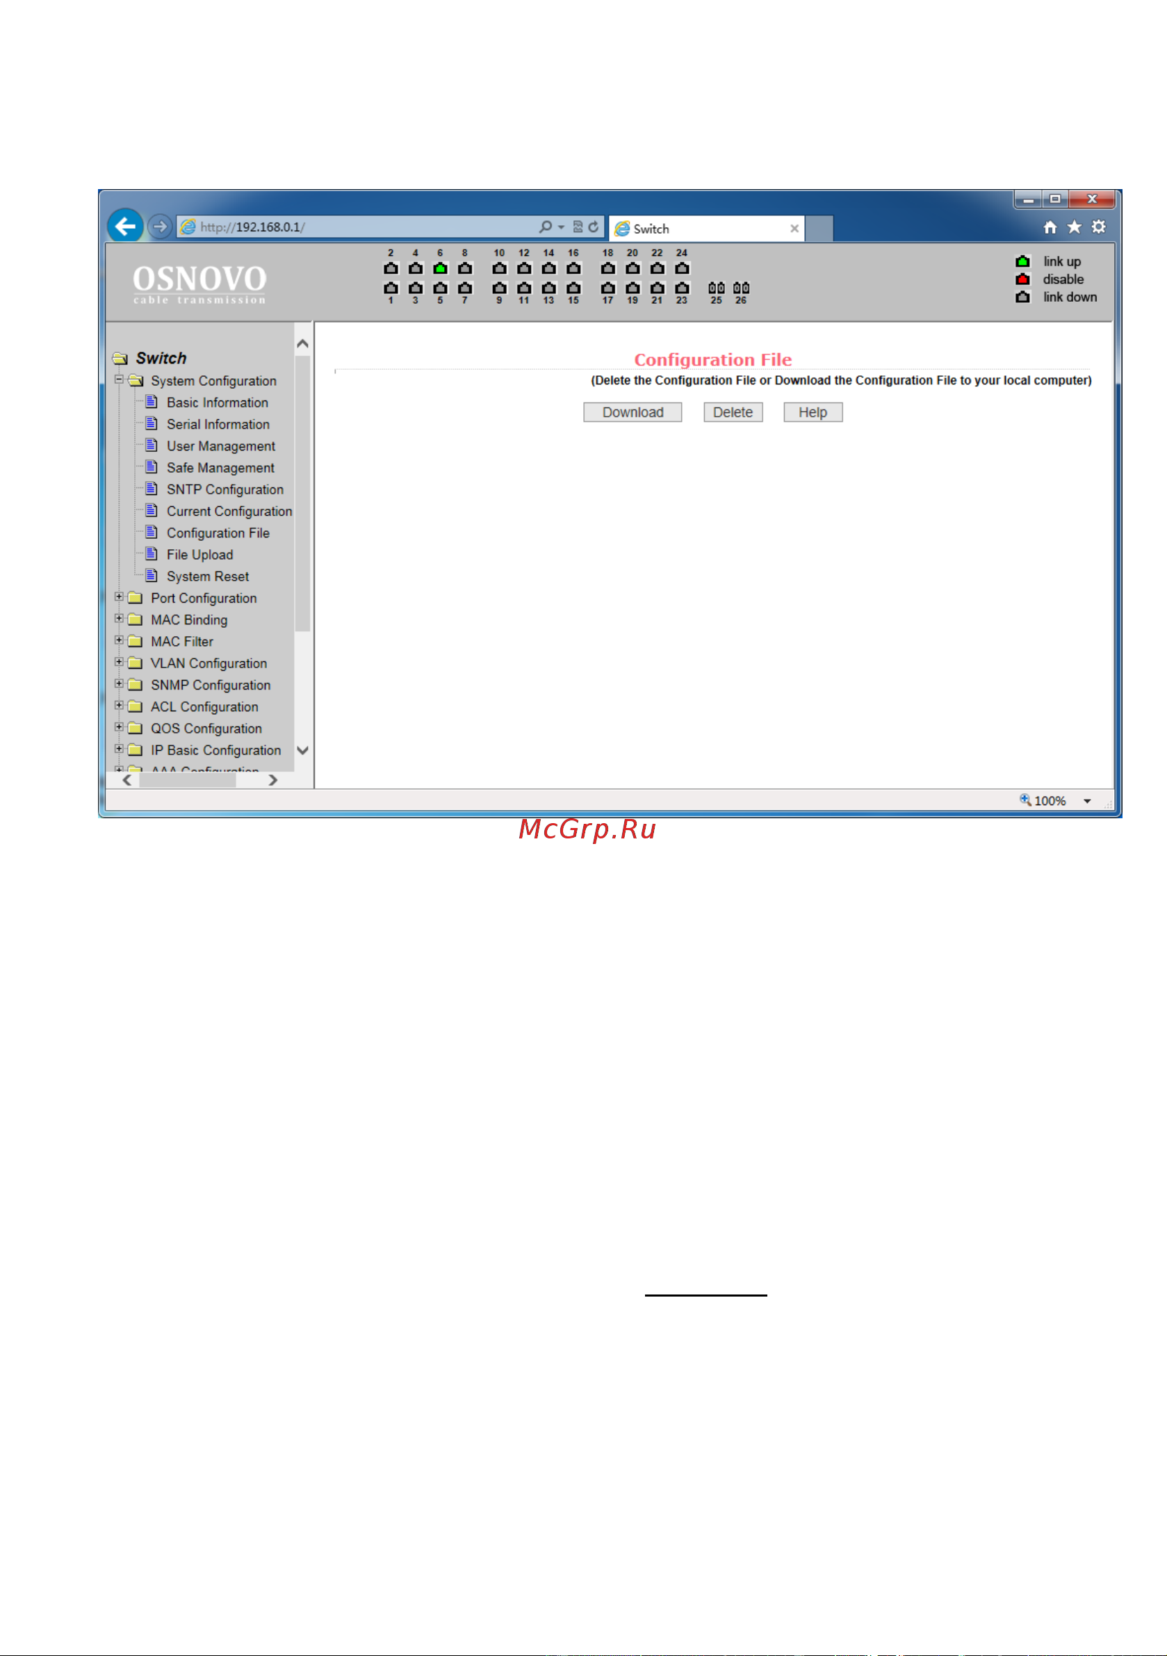Open Current Configuration page
Screen dimensions: 1167x1656
(x=229, y=511)
